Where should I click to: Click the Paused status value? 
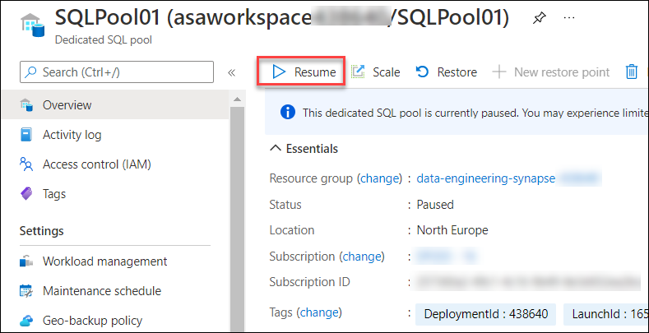click(x=435, y=205)
